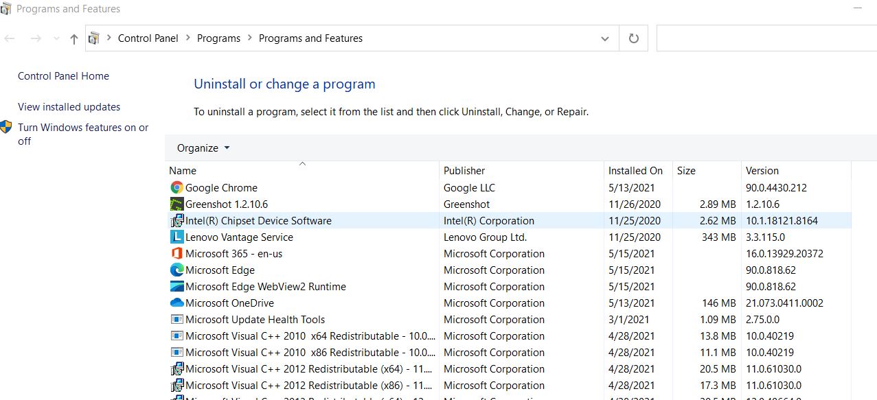Click the address bar Control Panel icon
The width and height of the screenshot is (877, 400).
point(95,38)
